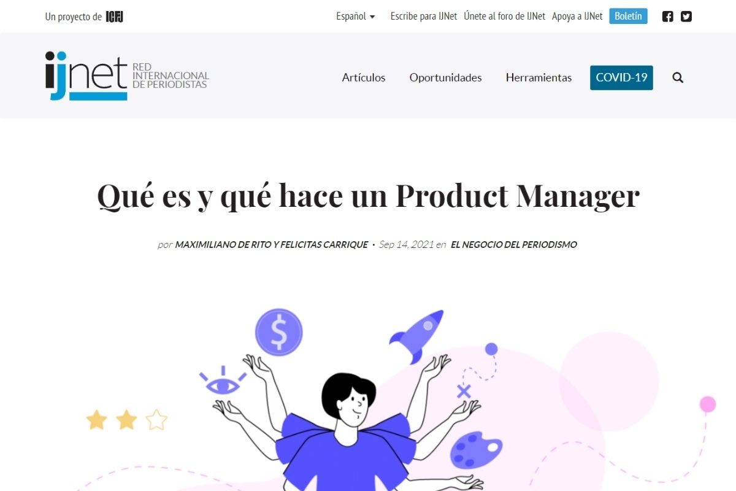
Task: Click the empty third star outline
Action: tap(156, 420)
